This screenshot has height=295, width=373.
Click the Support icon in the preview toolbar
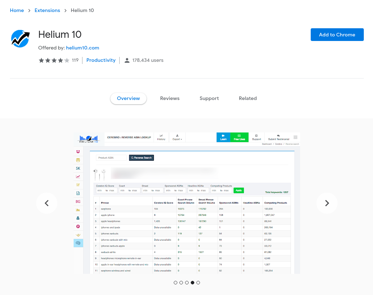[257, 137]
